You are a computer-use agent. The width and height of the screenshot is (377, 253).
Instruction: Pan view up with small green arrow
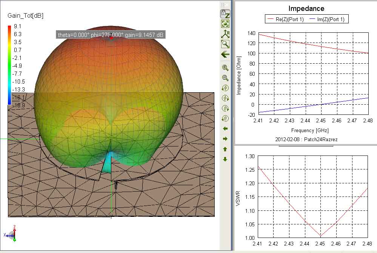click(225, 149)
